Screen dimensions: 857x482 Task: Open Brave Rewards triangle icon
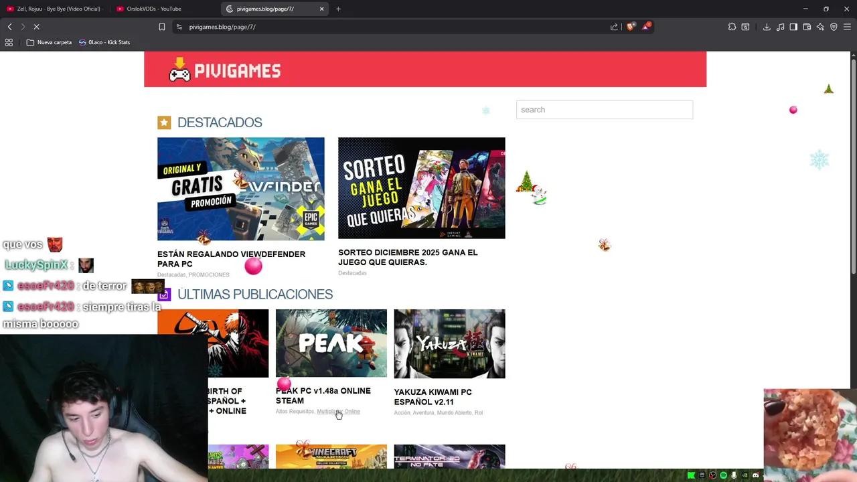646,26
